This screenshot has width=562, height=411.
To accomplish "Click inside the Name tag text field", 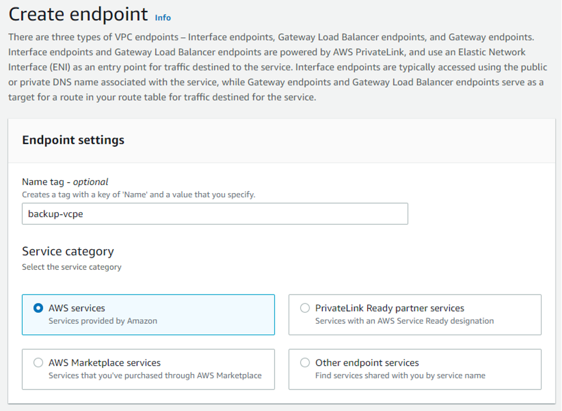I will [215, 214].
